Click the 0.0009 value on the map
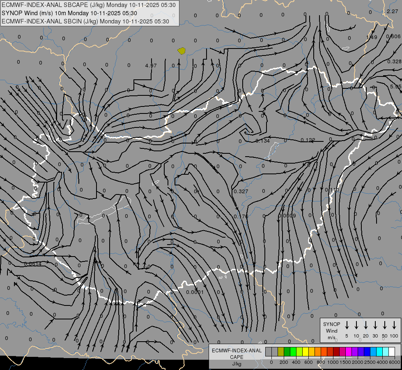The image size is (402, 370). point(287,216)
